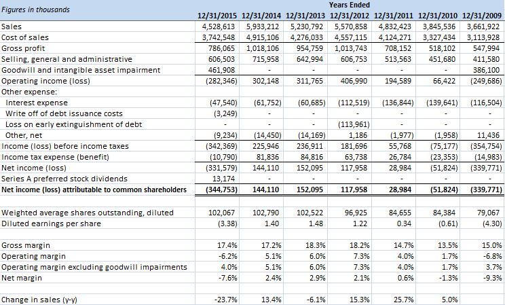505x305 pixels.
Task: Select change in sales value 25.7%
Action: coord(404,300)
